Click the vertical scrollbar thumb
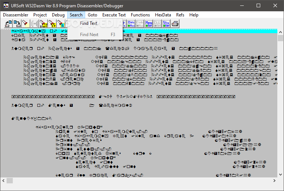 coord(280,38)
